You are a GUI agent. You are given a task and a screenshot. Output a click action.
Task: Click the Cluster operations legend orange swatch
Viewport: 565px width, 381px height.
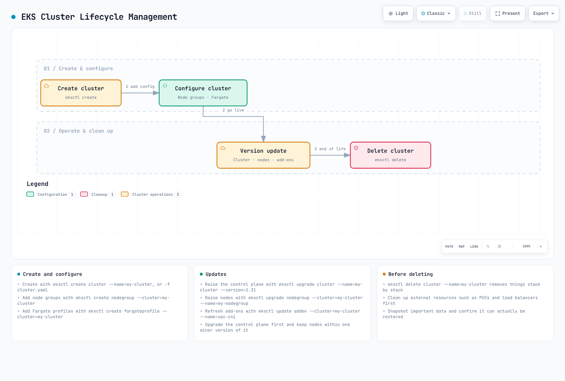(x=125, y=194)
